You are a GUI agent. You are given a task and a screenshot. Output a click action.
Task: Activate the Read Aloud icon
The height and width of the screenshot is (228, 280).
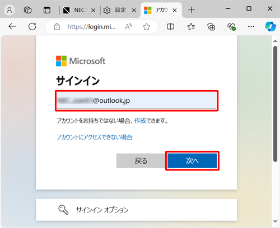(x=128, y=27)
